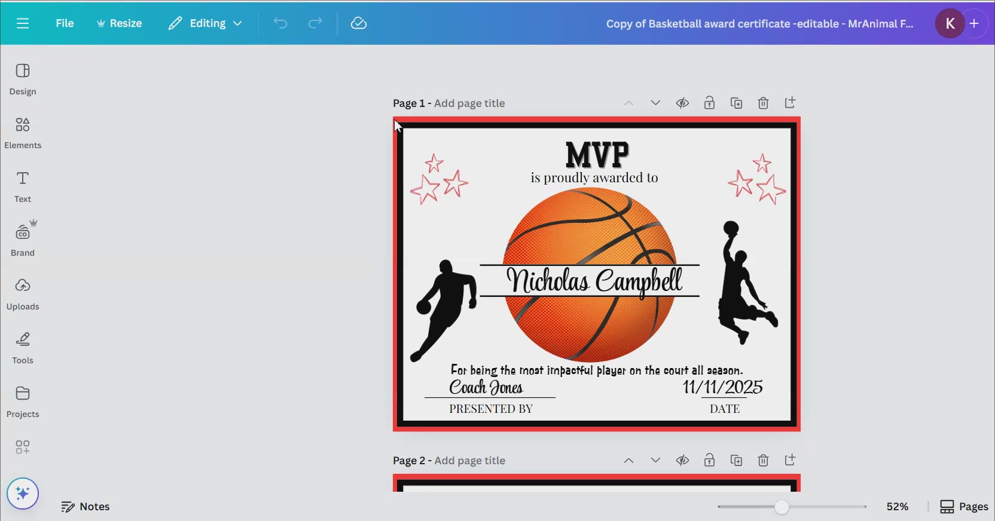Hide Page 1 with eye icon

click(x=682, y=103)
